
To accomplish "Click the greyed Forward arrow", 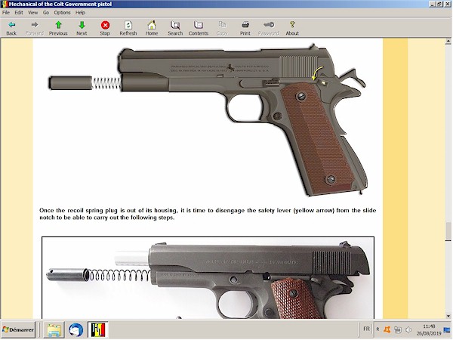I will (x=35, y=29).
